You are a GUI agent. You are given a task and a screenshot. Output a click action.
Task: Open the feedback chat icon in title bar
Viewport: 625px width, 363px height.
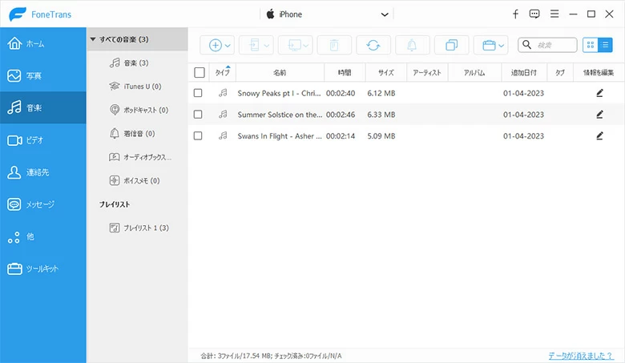tap(534, 14)
